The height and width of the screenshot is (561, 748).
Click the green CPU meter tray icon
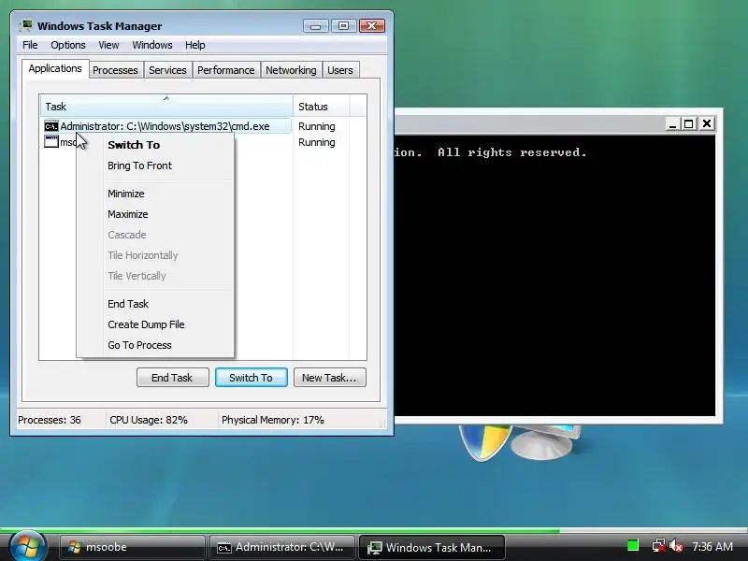click(x=633, y=545)
